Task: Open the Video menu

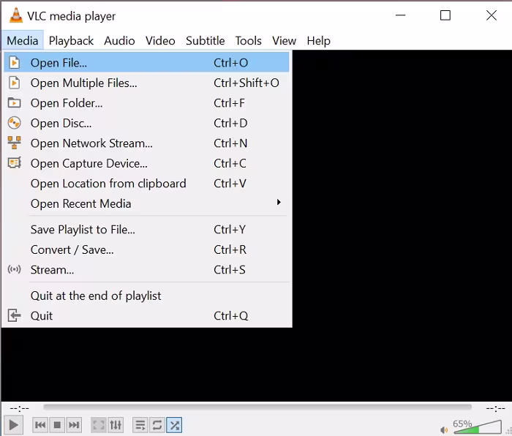Action: (x=160, y=40)
